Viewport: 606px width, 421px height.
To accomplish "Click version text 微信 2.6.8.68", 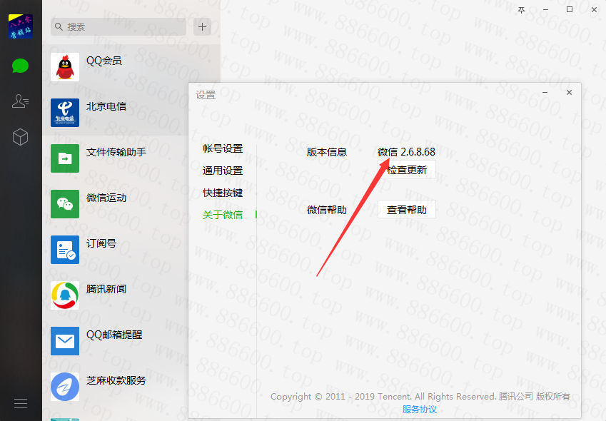I will (407, 152).
